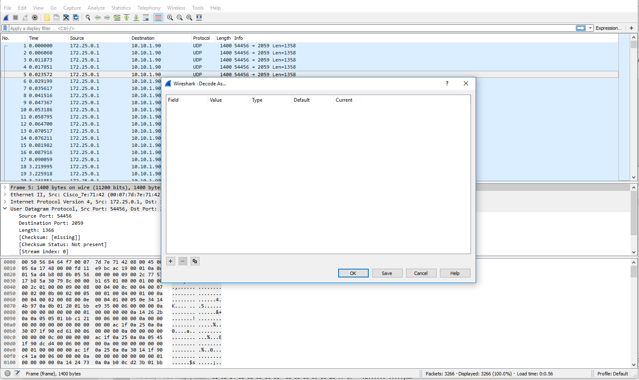Click the packet list scrollbar down arrow

click(634, 177)
